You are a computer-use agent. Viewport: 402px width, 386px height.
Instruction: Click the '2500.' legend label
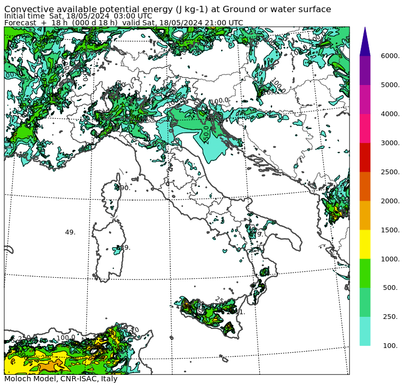(x=390, y=172)
